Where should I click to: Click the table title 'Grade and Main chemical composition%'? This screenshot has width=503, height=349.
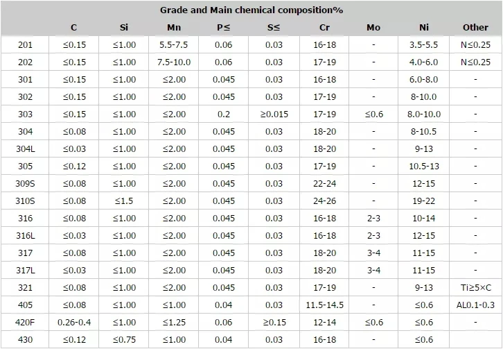point(251,10)
